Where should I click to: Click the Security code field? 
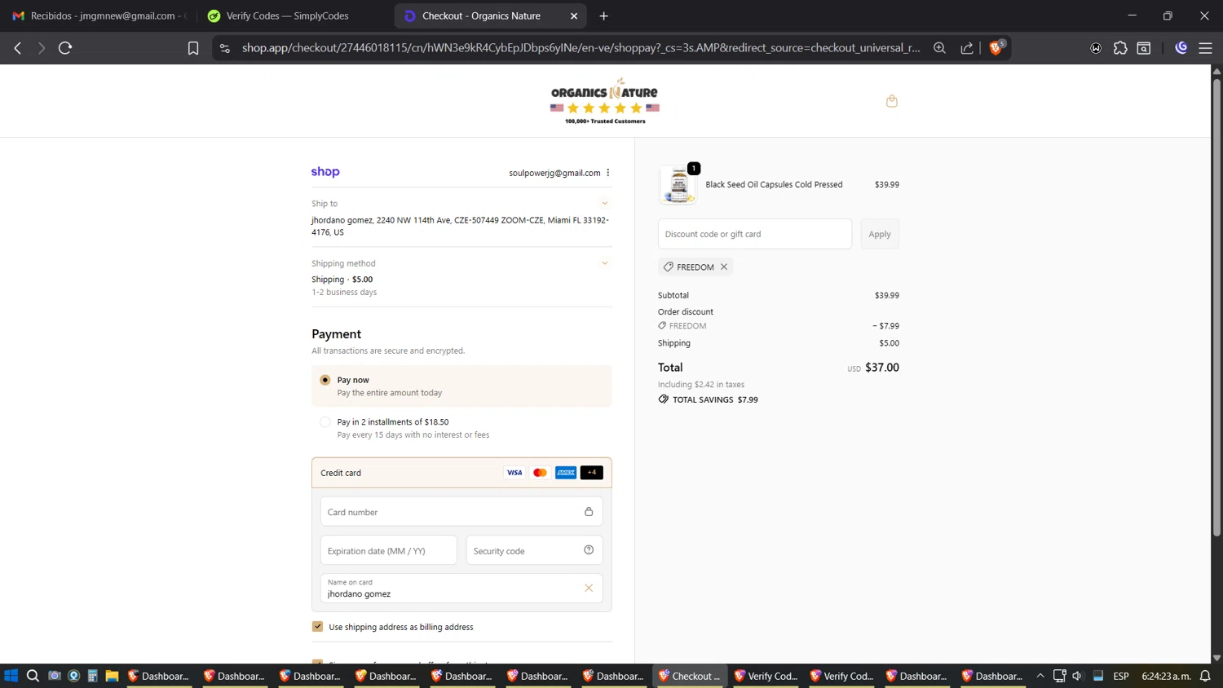(x=534, y=550)
